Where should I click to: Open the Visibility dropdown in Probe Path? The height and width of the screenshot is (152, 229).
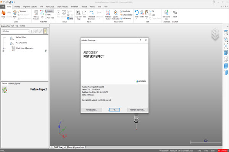click(50, 11)
